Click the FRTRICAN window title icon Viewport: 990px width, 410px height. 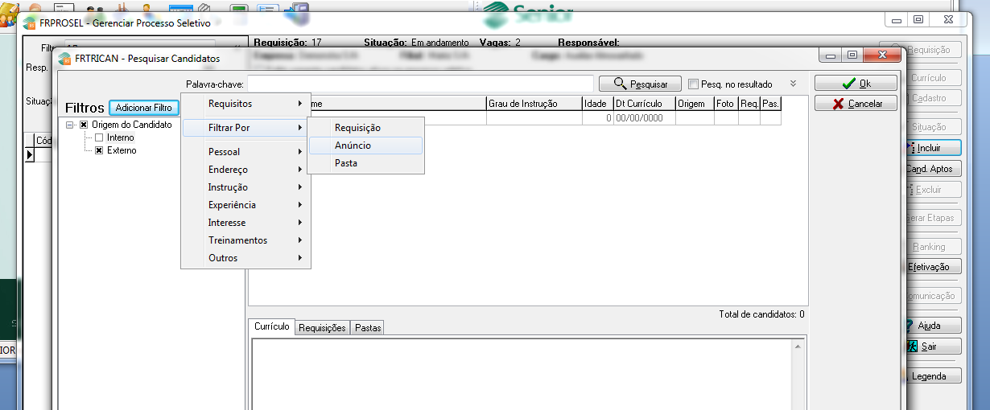coord(64,59)
